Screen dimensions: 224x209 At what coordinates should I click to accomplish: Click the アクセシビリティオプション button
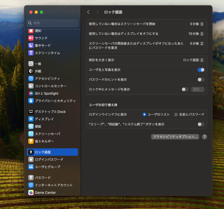(175, 137)
